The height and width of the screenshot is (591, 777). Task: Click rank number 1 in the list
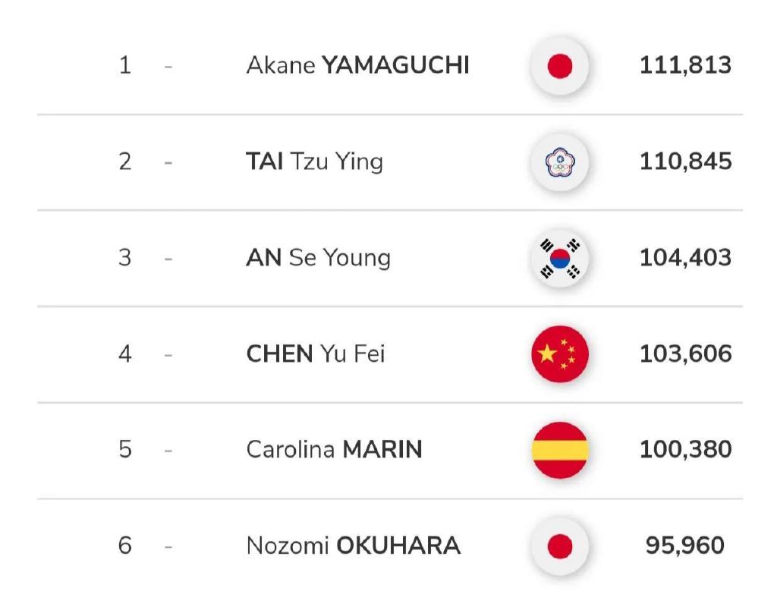pyautogui.click(x=125, y=65)
